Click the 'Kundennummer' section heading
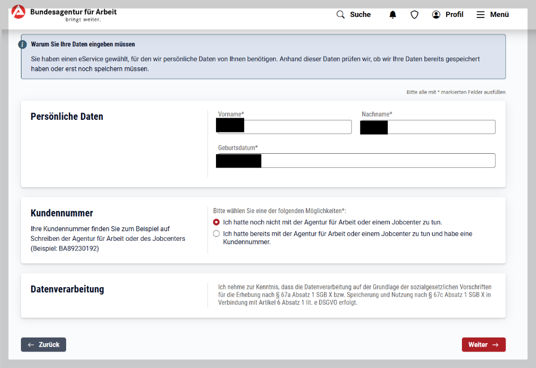This screenshot has height=368, width=536. [62, 213]
